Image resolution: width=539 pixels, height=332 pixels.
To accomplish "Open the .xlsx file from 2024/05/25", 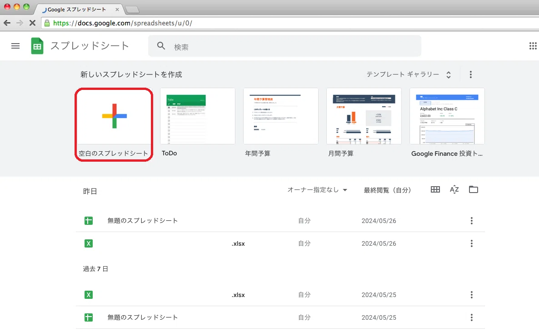I will pos(238,295).
